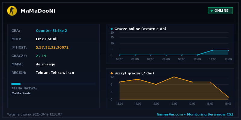Click the region Tehran, Tehran, Iran
Screen dimensions: 241x120
pyautogui.click(x=55, y=73)
